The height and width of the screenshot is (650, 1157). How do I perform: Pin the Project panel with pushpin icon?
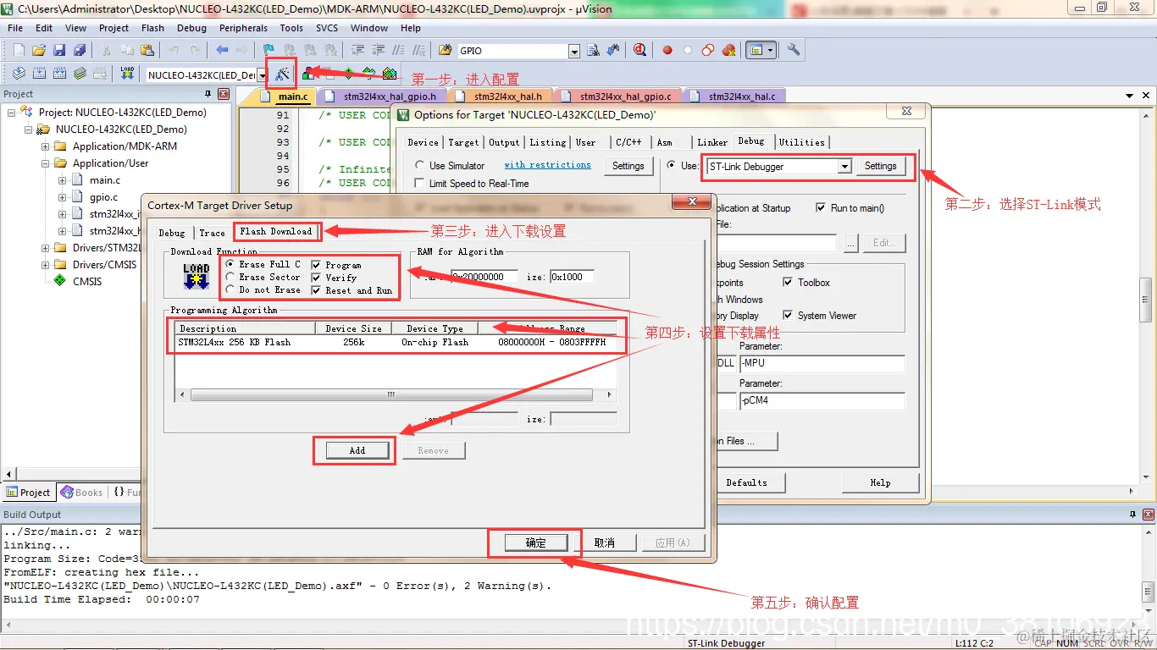208,94
